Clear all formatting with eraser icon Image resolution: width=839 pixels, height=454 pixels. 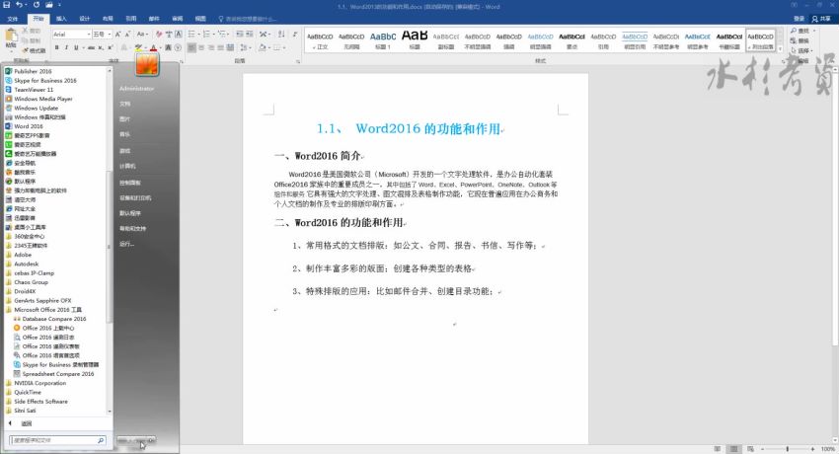[158, 35]
